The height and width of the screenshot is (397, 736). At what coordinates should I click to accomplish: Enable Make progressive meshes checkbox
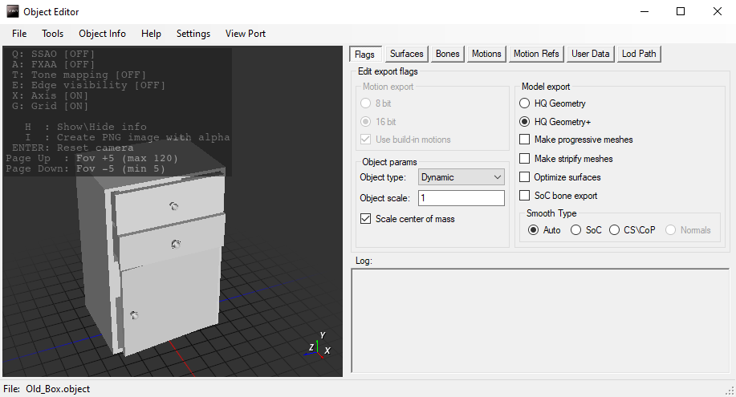[576, 140]
